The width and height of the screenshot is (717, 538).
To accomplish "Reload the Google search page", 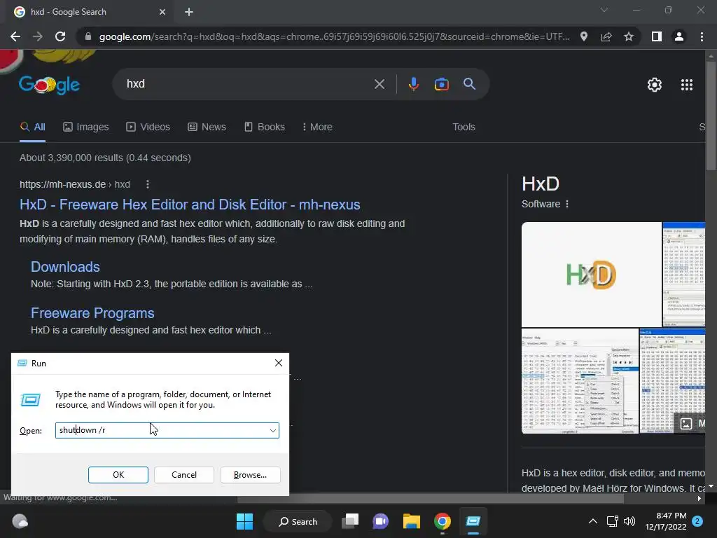I will point(60,36).
